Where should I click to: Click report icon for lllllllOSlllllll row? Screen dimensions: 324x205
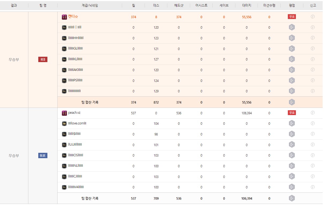pyautogui.click(x=312, y=155)
